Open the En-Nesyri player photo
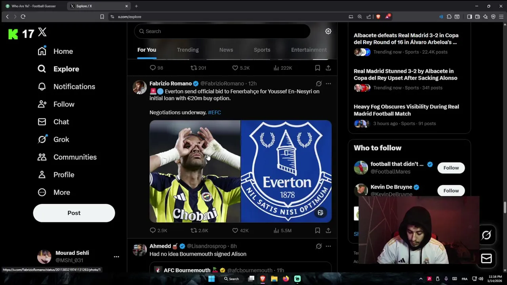Image resolution: width=507 pixels, height=285 pixels. pos(195,171)
